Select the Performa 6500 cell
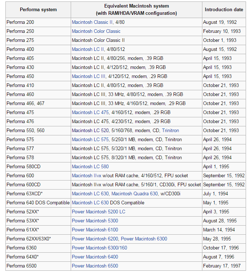The image size is (250, 274). [x=38, y=266]
